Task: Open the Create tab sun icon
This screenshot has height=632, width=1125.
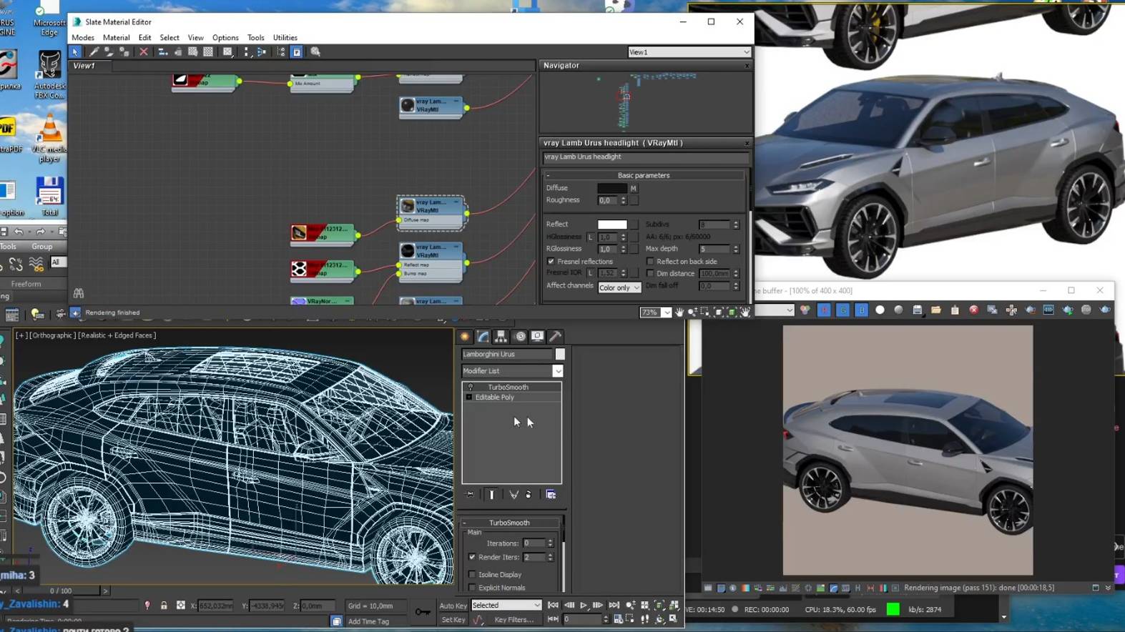Action: [x=465, y=336]
